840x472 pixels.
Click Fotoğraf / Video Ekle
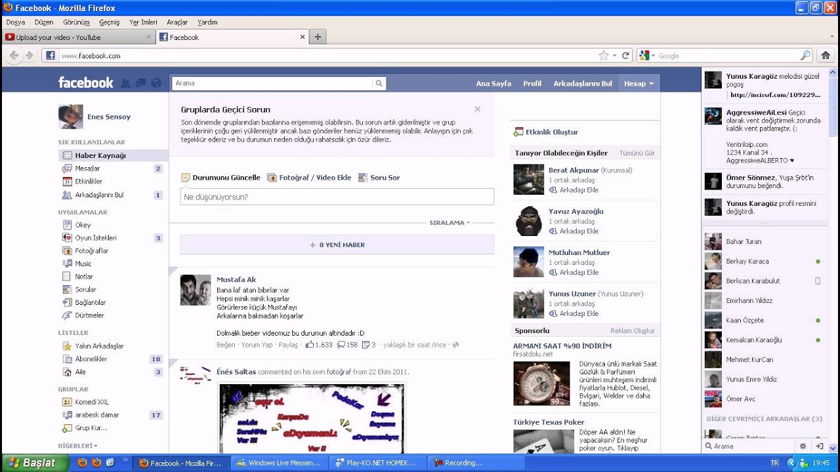310,178
